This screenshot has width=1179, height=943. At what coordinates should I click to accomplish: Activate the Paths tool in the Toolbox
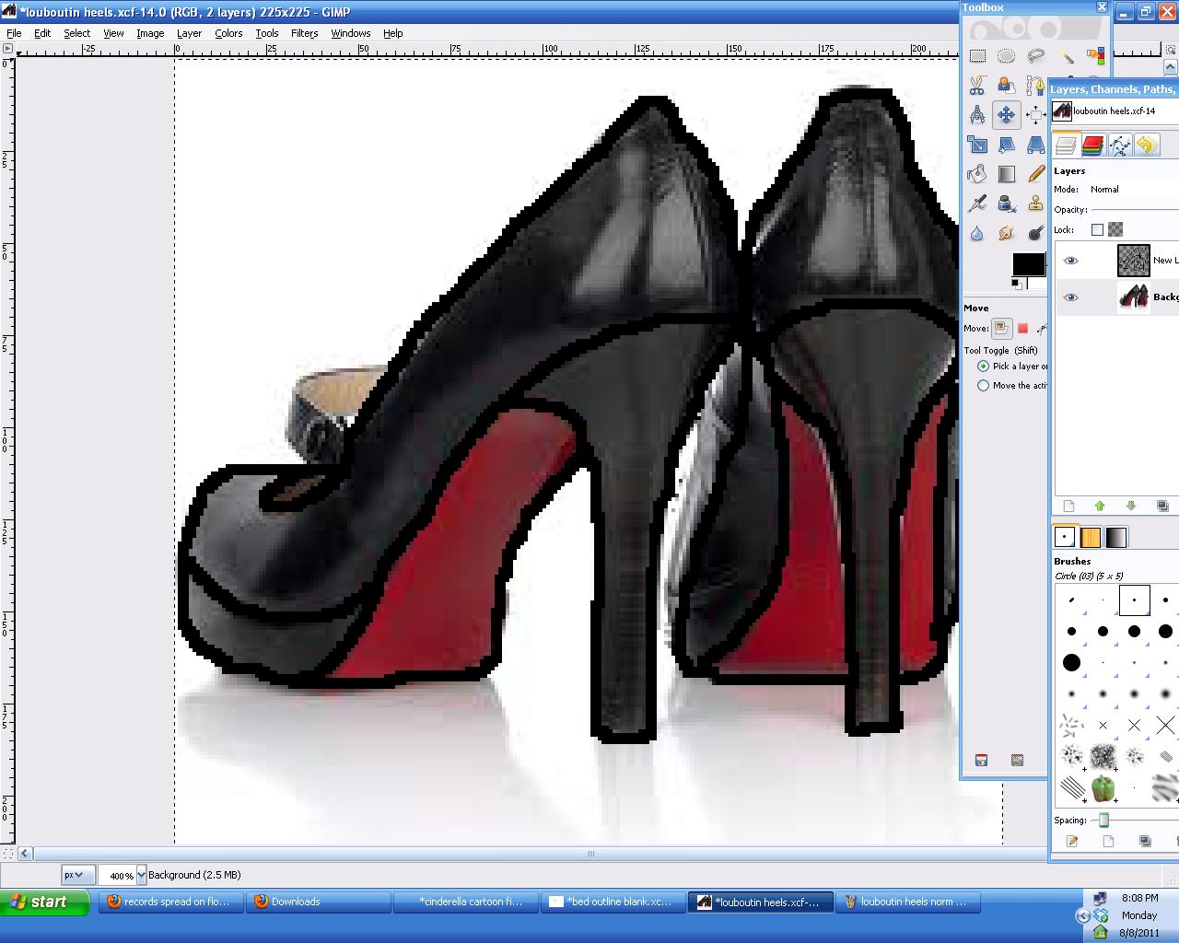click(1033, 86)
